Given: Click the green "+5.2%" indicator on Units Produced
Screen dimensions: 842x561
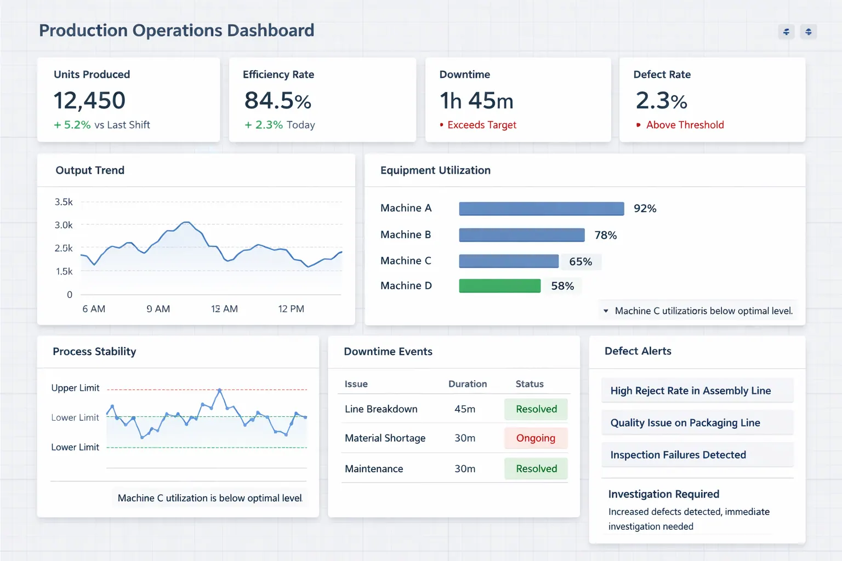Looking at the screenshot, I should [72, 124].
